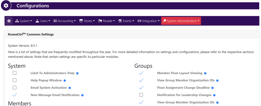Click info icon beside Member Float Layout Viewing
Screen dimensions: 261x106
[205, 73]
